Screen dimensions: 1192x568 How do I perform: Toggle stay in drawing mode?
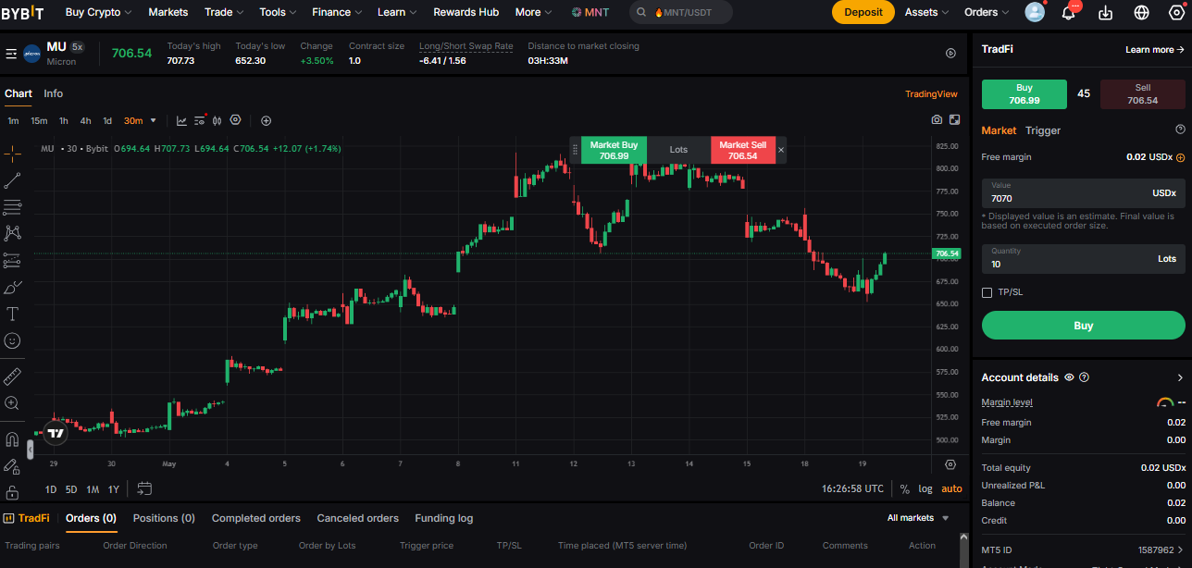[x=12, y=466]
